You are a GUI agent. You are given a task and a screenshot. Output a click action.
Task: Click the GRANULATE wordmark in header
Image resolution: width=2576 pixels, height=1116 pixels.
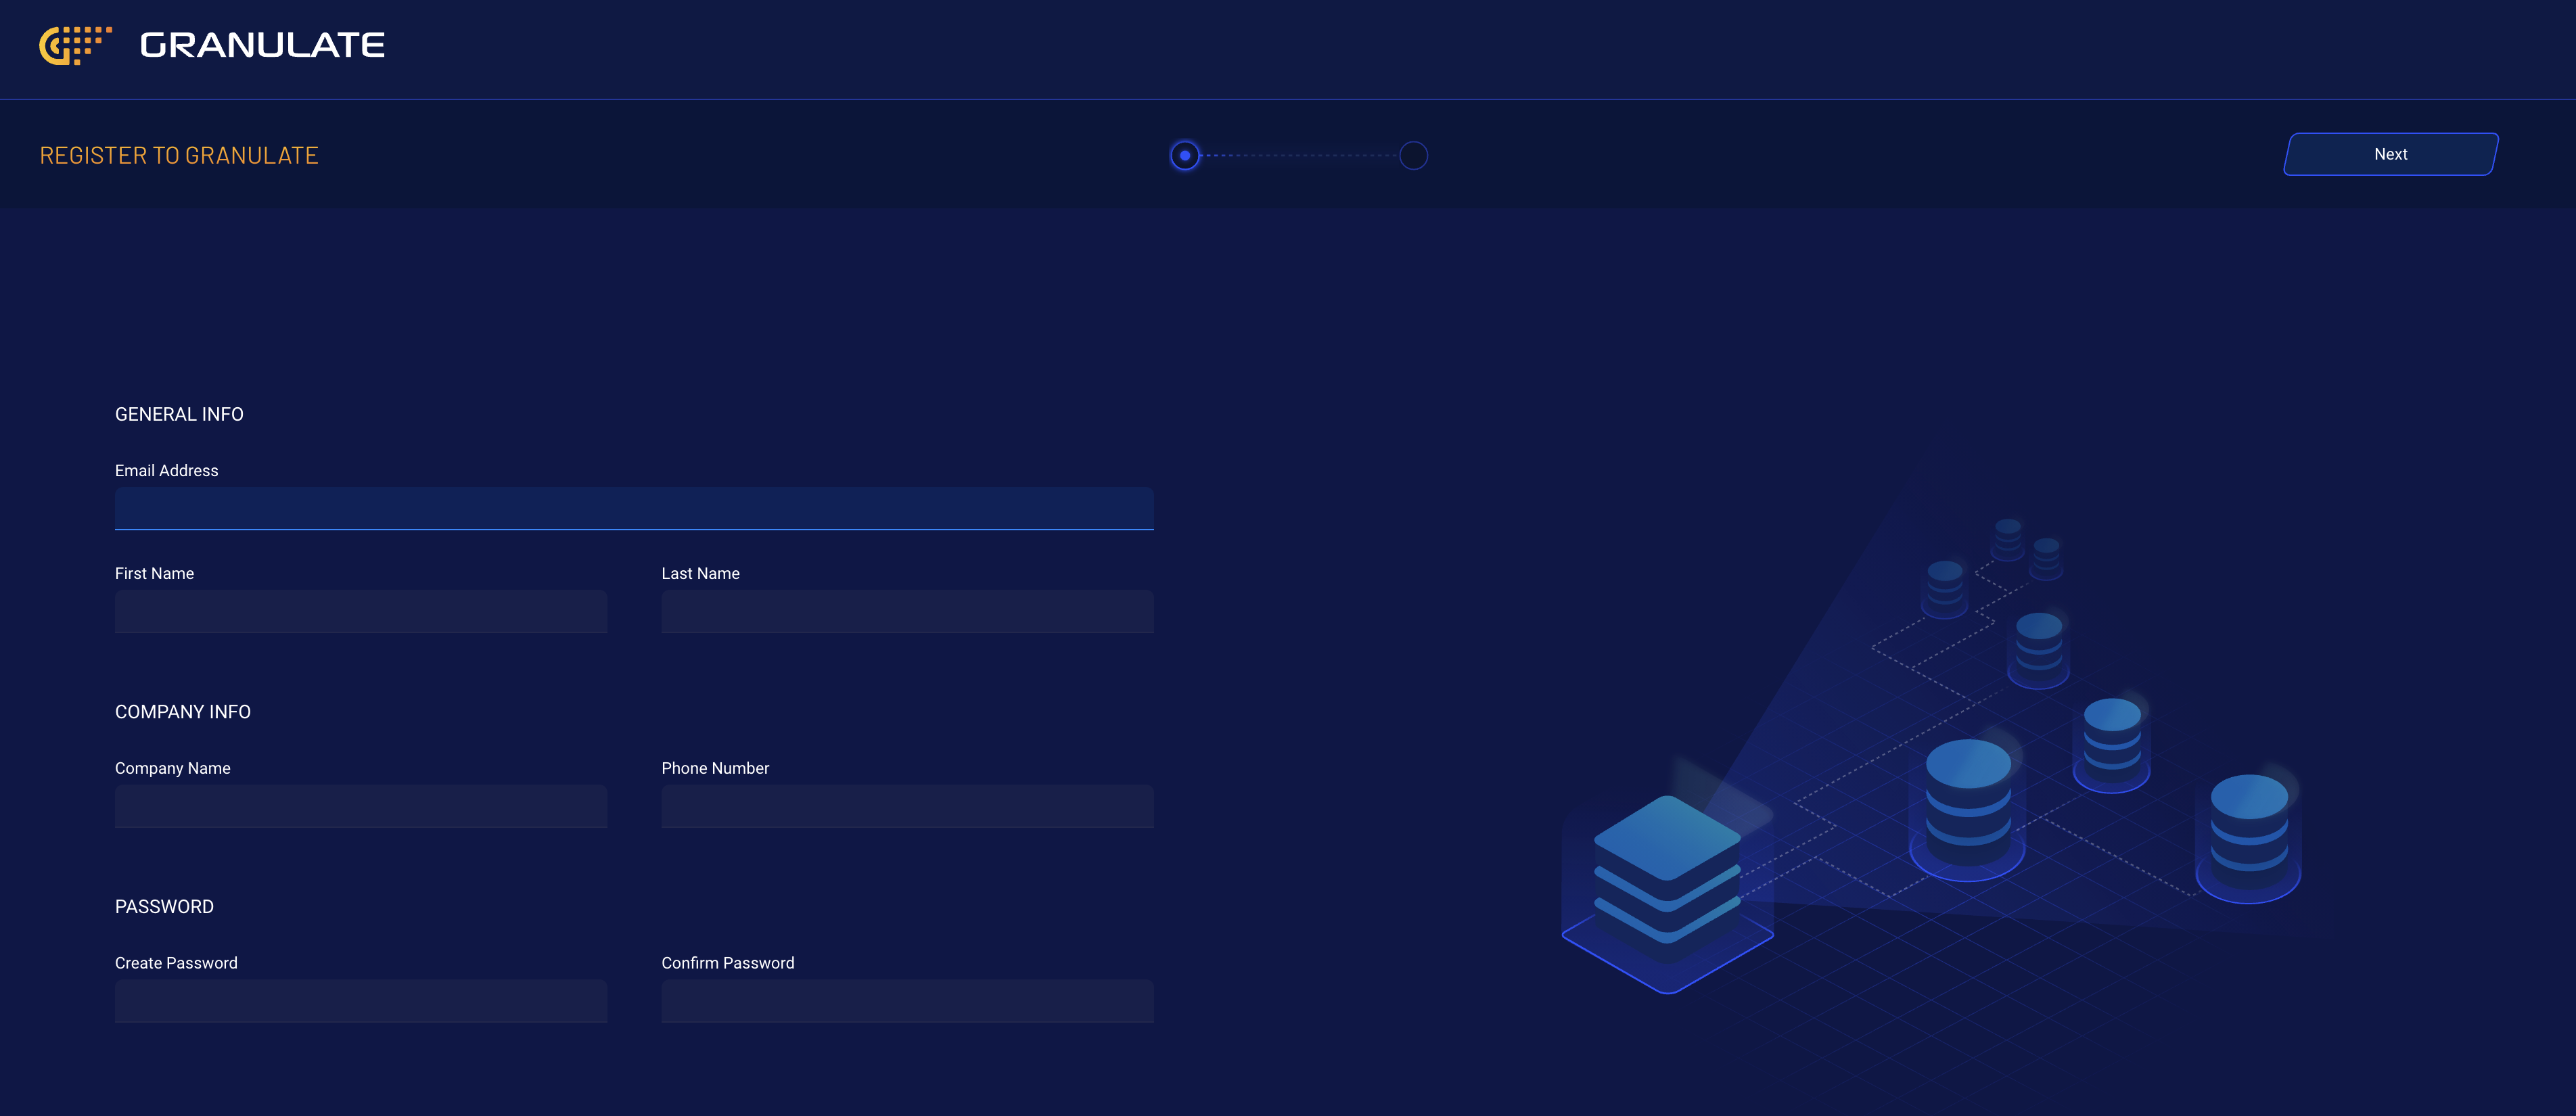262,45
